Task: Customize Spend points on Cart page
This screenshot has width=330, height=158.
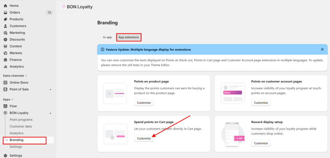Action: (x=144, y=138)
